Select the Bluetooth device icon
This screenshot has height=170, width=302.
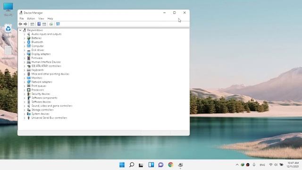coord(29,42)
